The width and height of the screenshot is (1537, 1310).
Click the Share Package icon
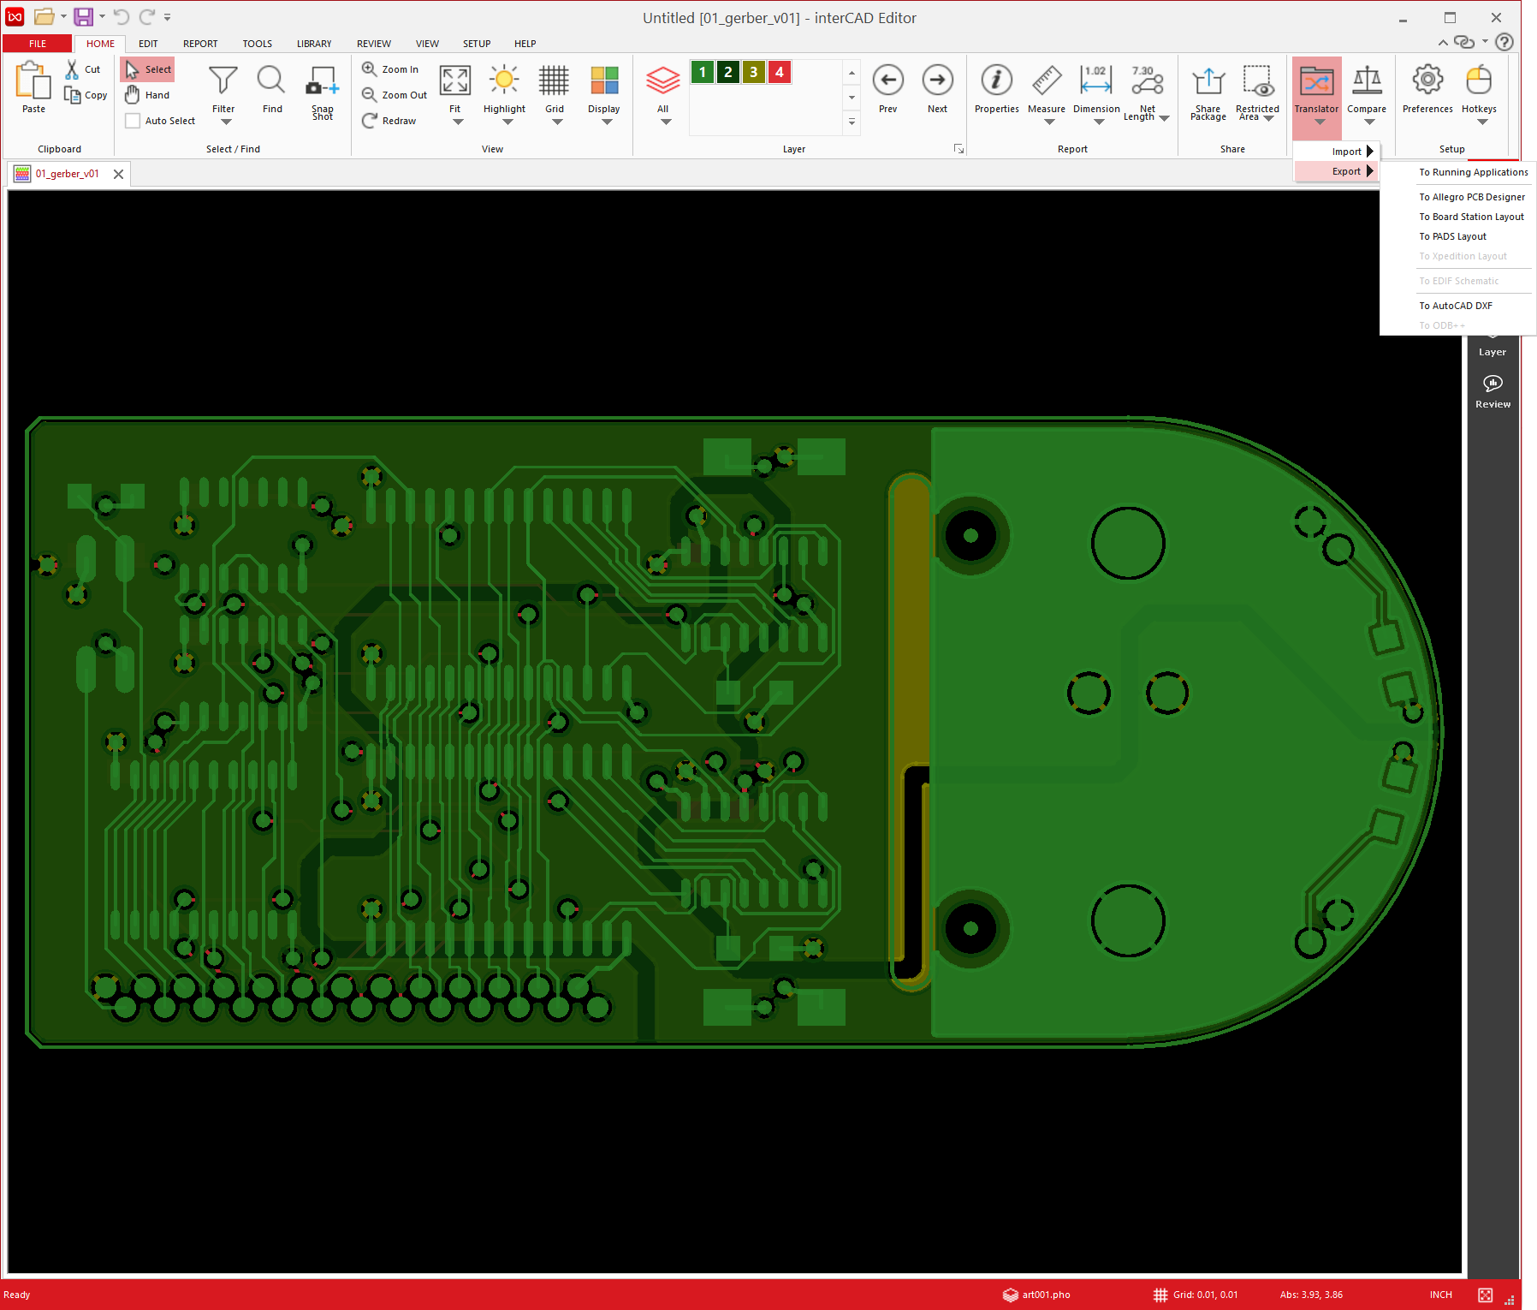click(x=1208, y=80)
